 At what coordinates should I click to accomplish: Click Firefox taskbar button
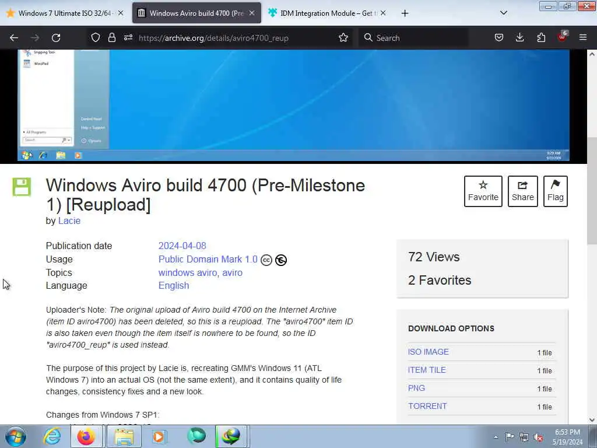point(87,436)
